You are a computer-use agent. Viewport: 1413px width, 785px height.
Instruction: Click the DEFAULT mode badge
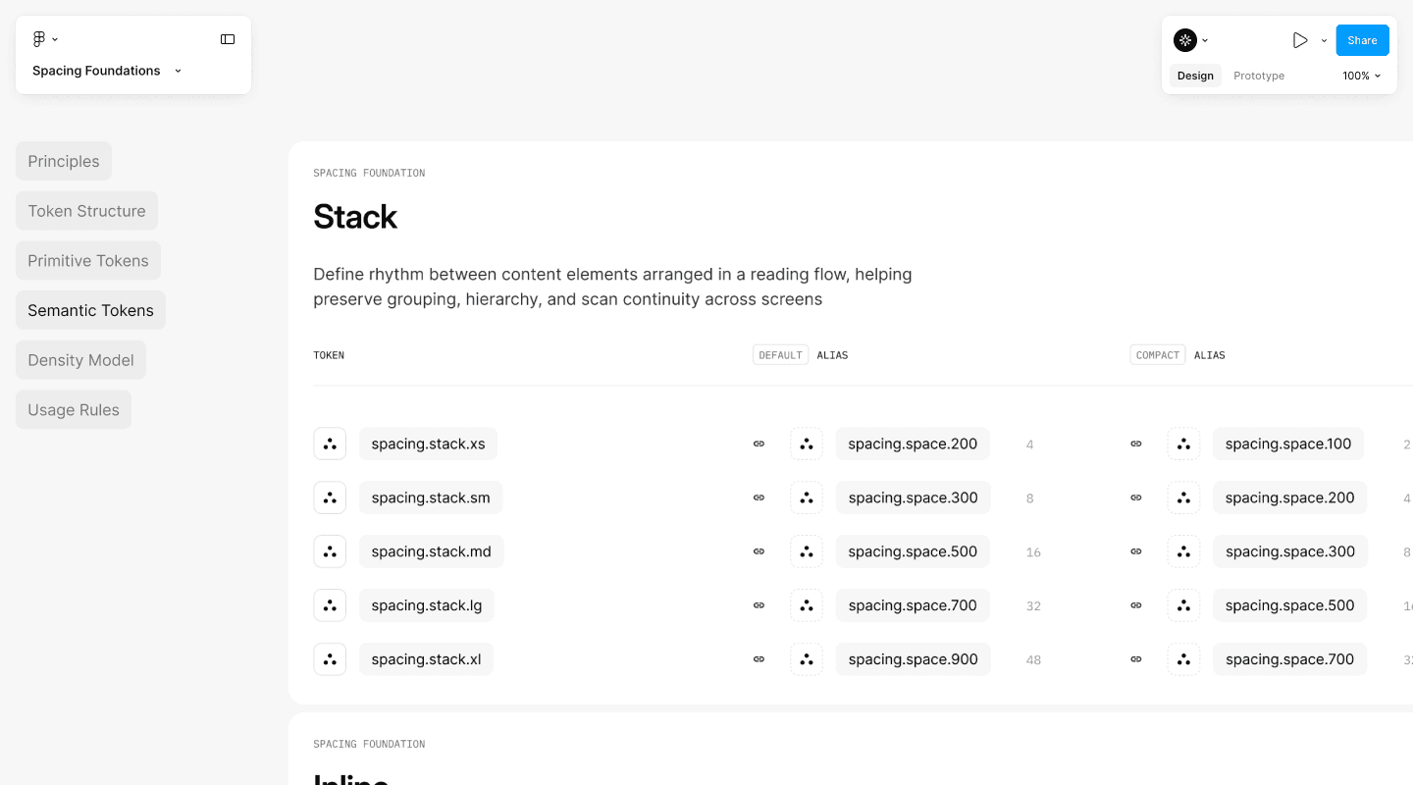click(x=781, y=355)
